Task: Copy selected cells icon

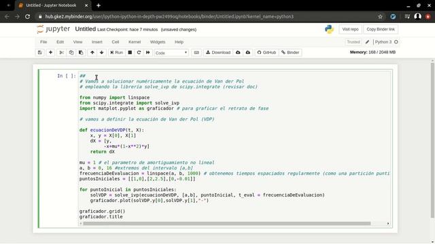Action: 71,53
